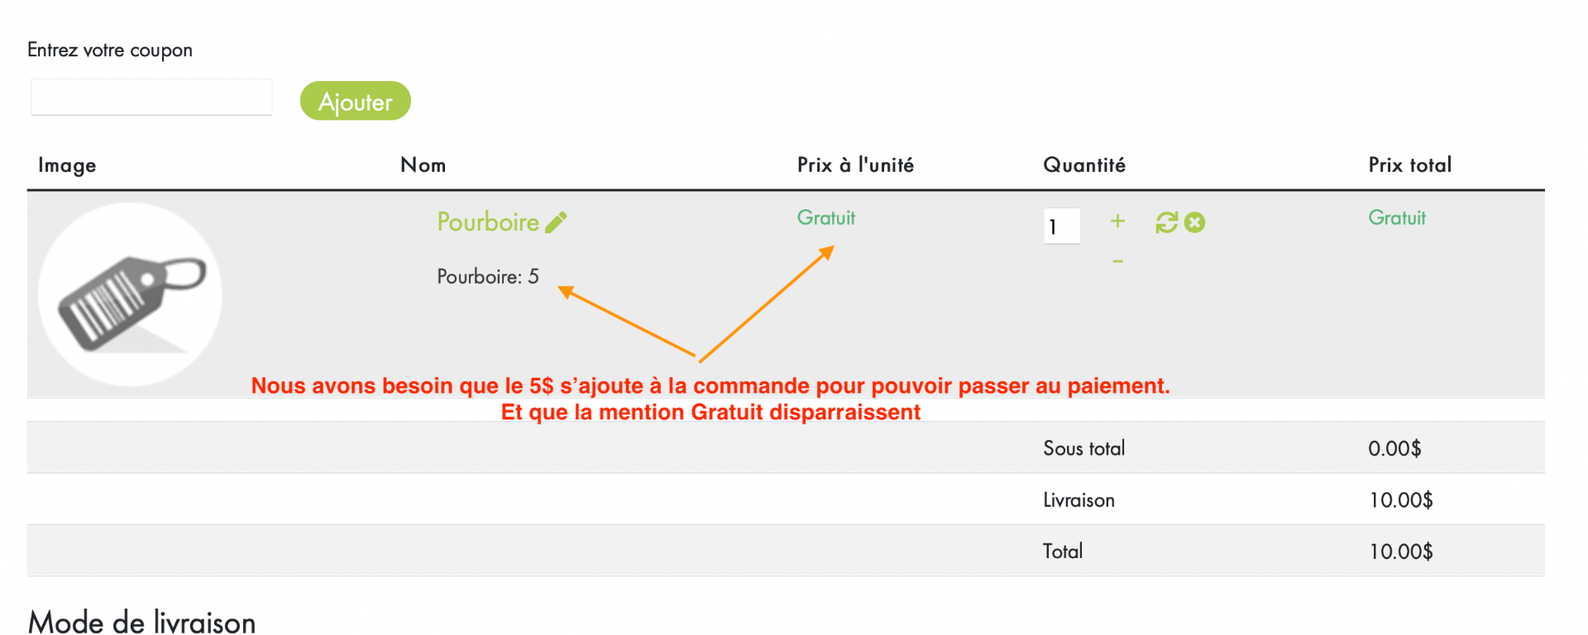This screenshot has height=635, width=1588.
Task: Click the Gratuit unit price text
Action: 825,217
